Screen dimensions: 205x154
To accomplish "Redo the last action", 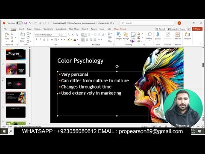I will 36,23.
